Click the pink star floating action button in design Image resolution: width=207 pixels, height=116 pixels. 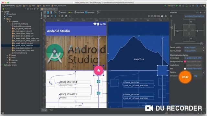(x=99, y=70)
